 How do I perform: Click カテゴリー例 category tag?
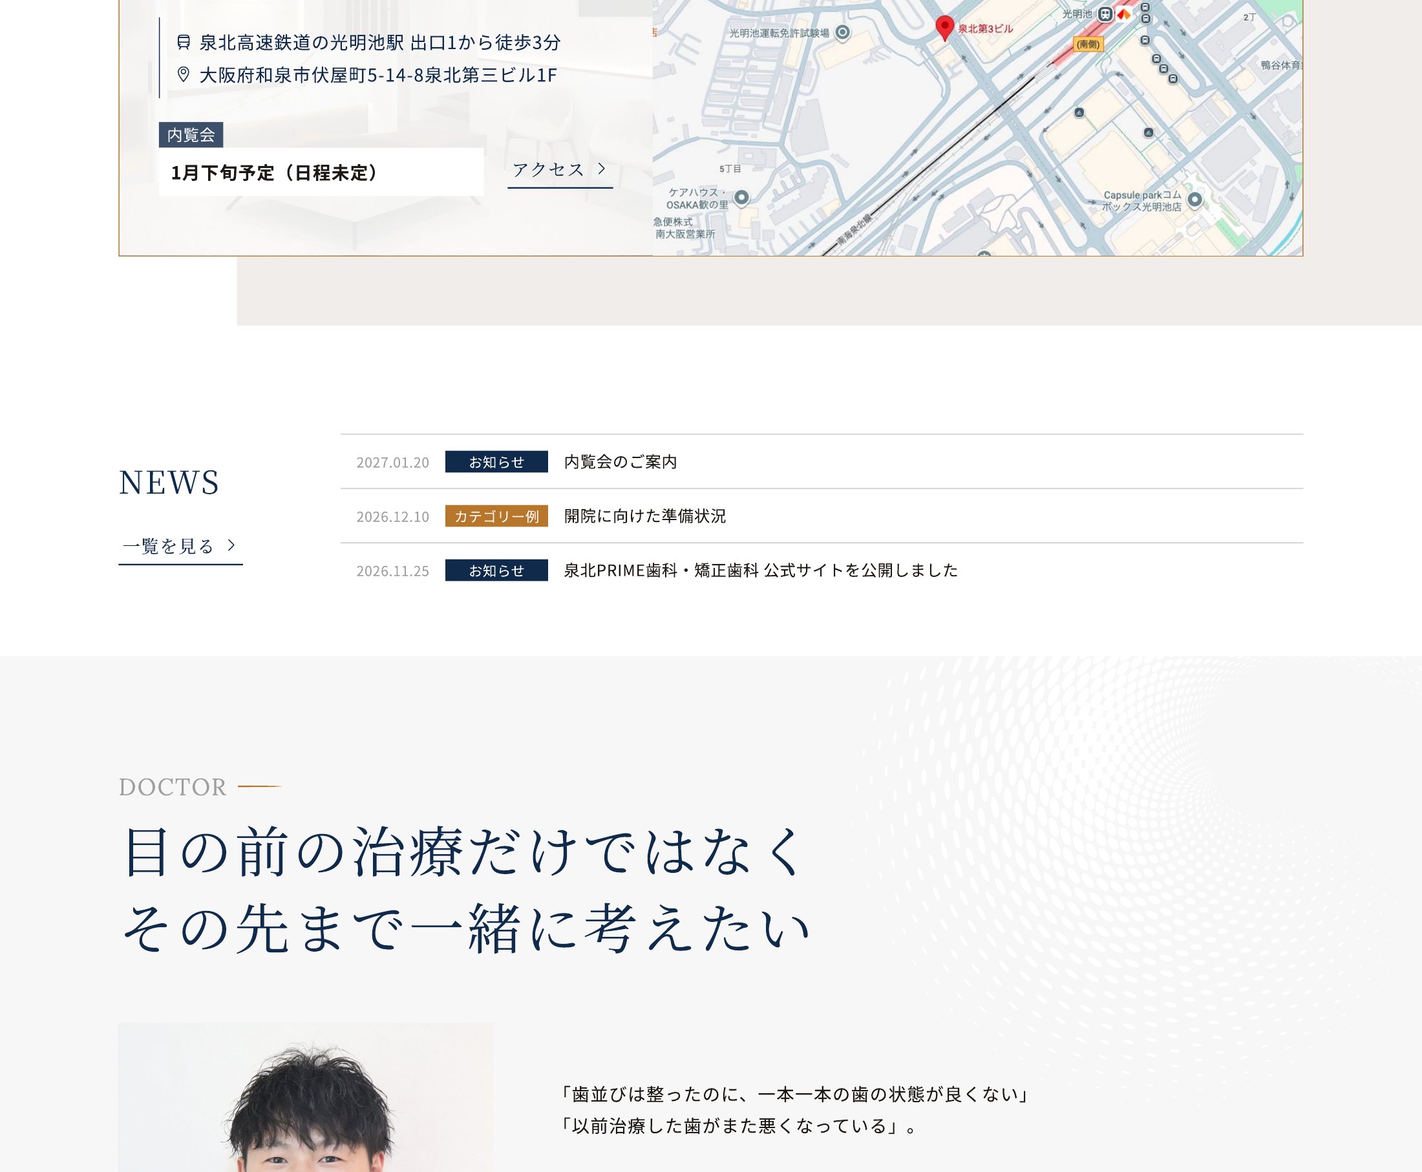(496, 516)
